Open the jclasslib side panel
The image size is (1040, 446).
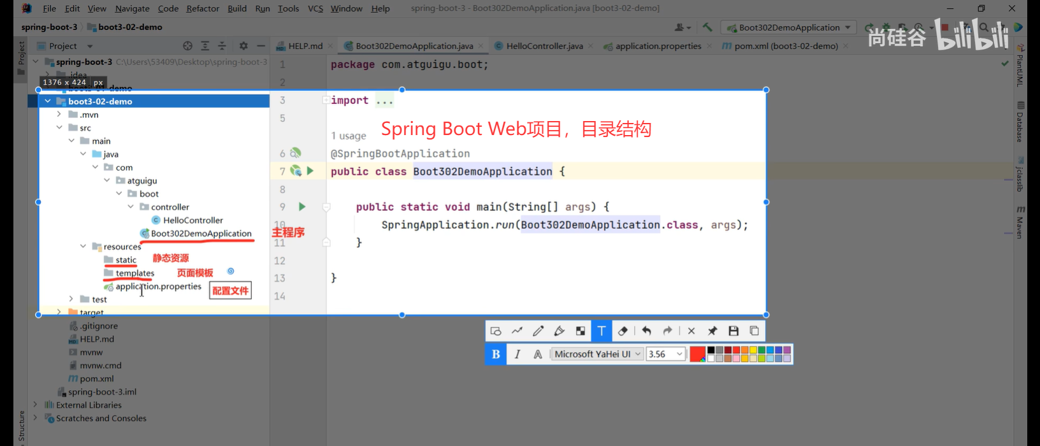[1020, 174]
